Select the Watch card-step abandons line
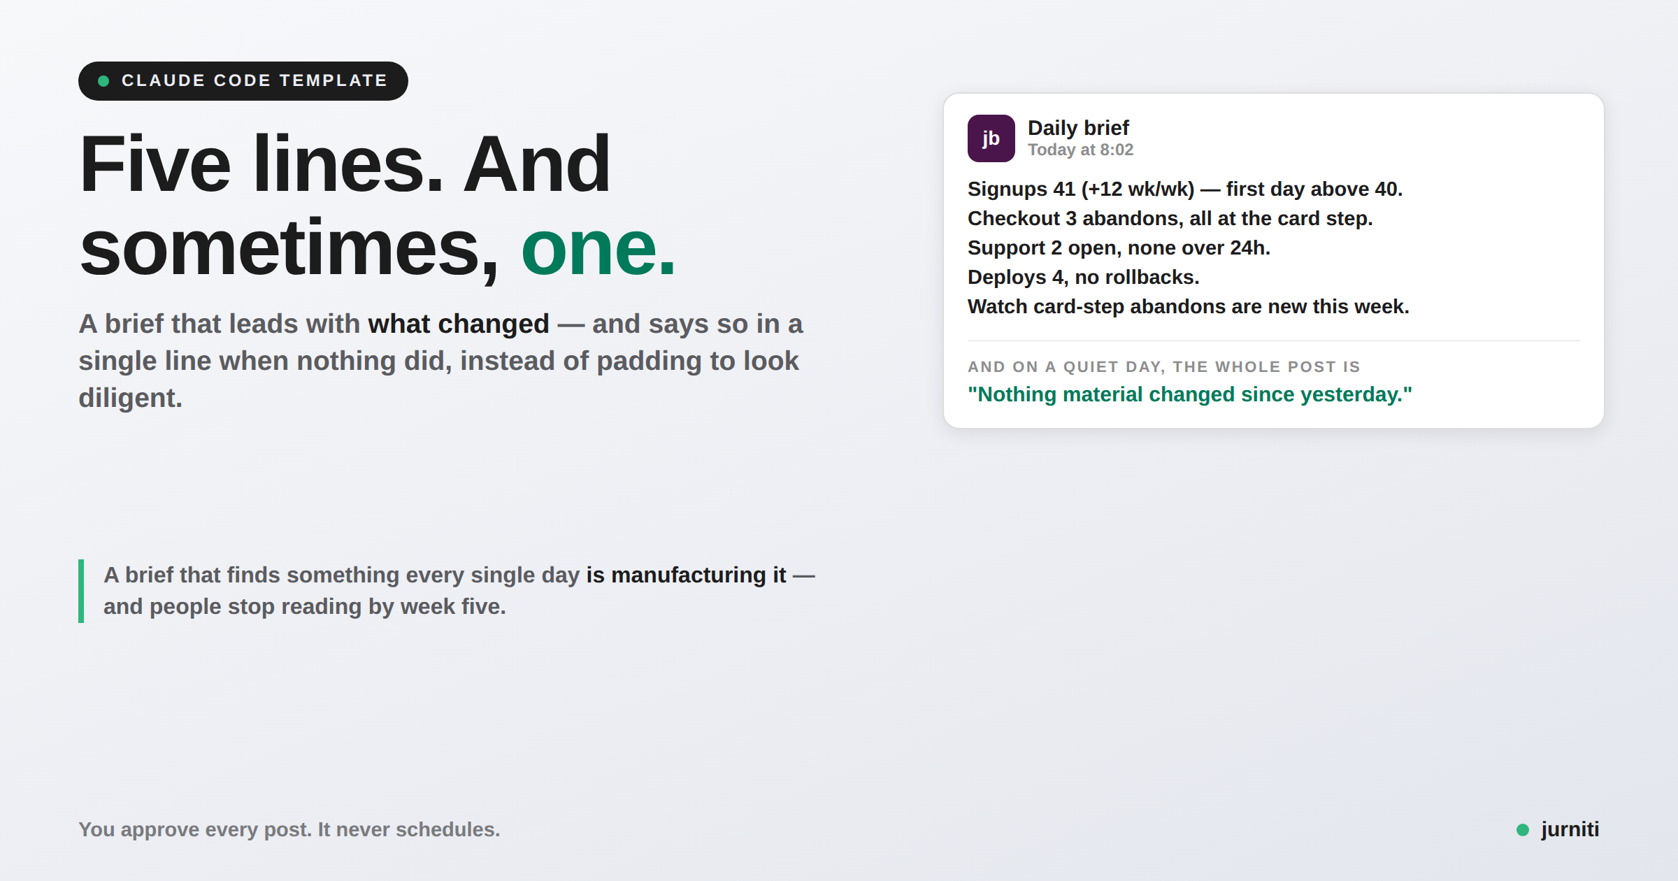 coord(1189,306)
